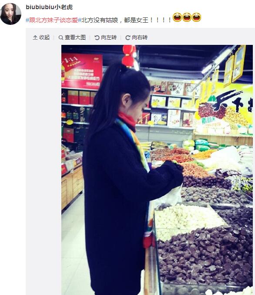Open the #跟北方妹子谈恋爱# hashtag topic
255x295 pixels.
tap(54, 20)
